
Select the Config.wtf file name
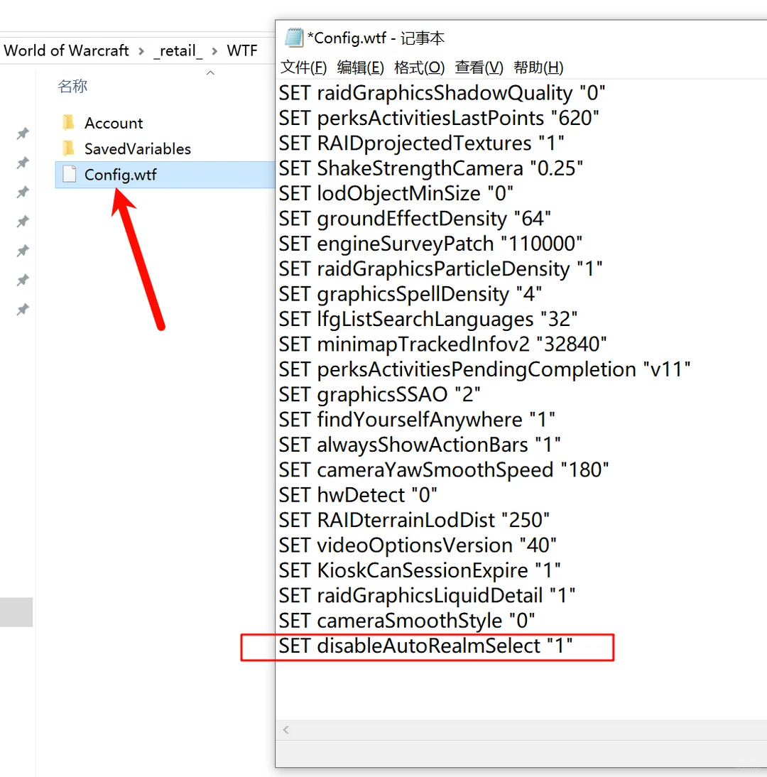pos(121,175)
